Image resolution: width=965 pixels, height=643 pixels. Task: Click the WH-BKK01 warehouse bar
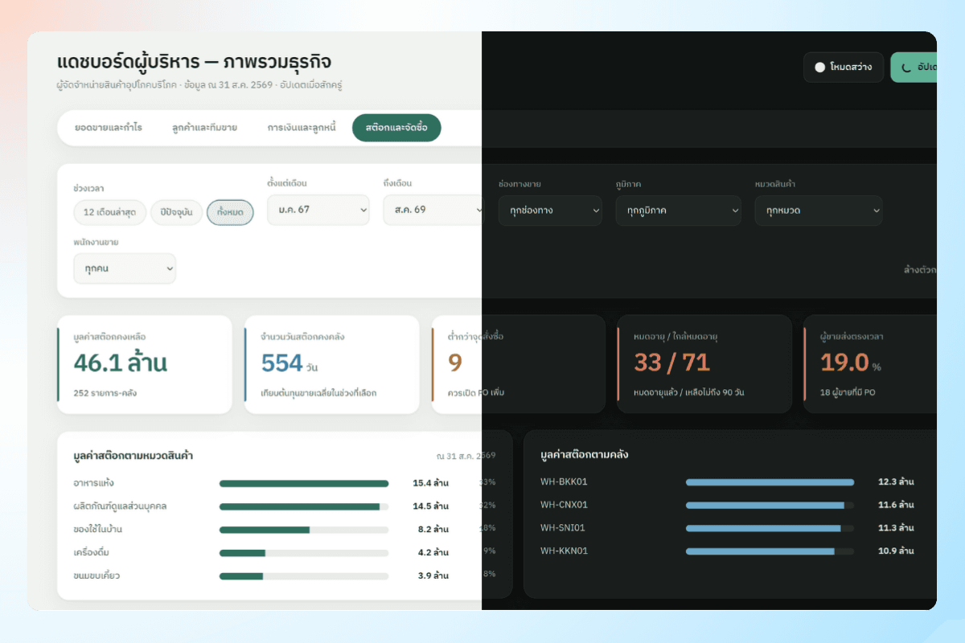(770, 482)
